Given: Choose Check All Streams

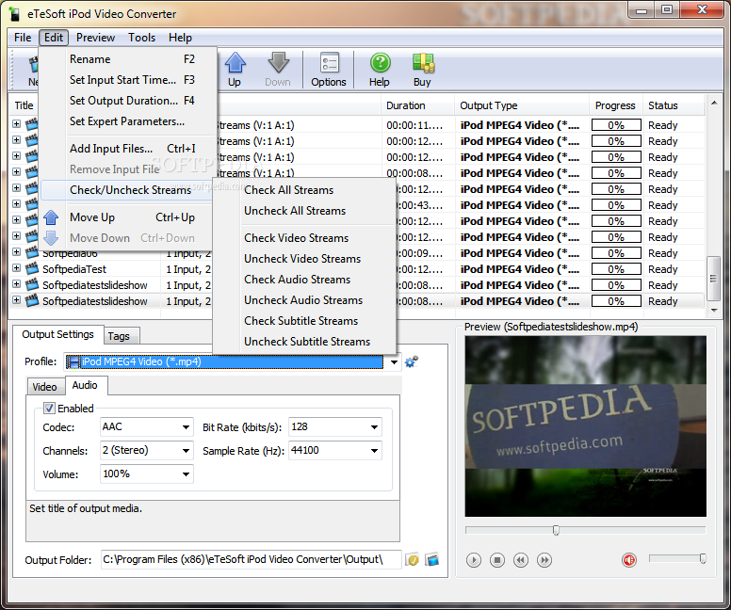Looking at the screenshot, I should point(304,190).
